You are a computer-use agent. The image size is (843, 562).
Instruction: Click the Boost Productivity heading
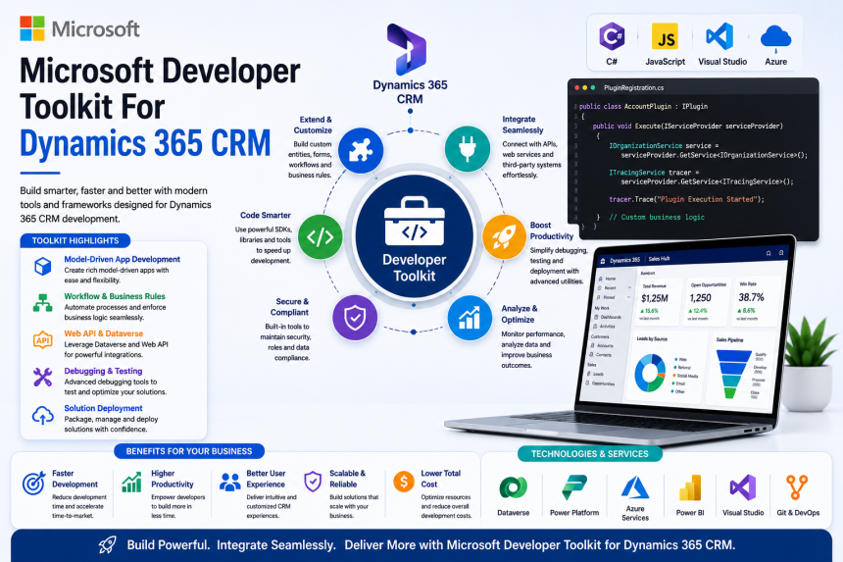point(552,230)
